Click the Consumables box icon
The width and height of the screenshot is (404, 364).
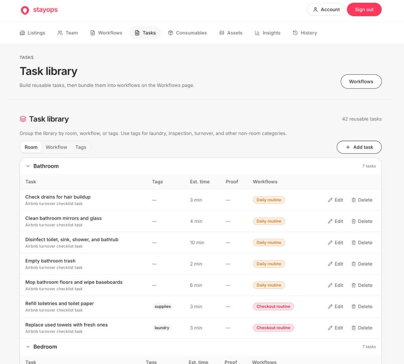pos(170,33)
